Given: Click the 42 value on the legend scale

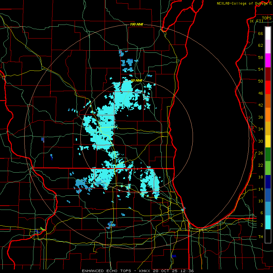Looking at the screenshot, I should (x=261, y=105).
